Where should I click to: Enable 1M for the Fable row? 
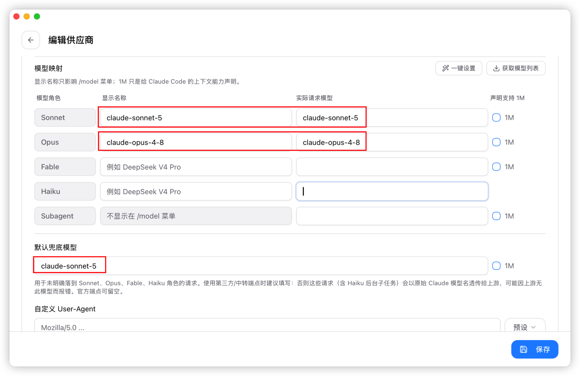coord(496,167)
